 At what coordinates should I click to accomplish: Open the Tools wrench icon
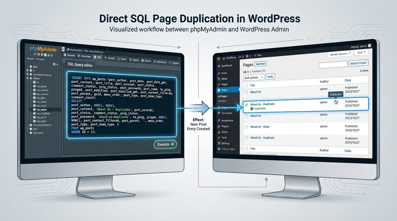[x=219, y=137]
